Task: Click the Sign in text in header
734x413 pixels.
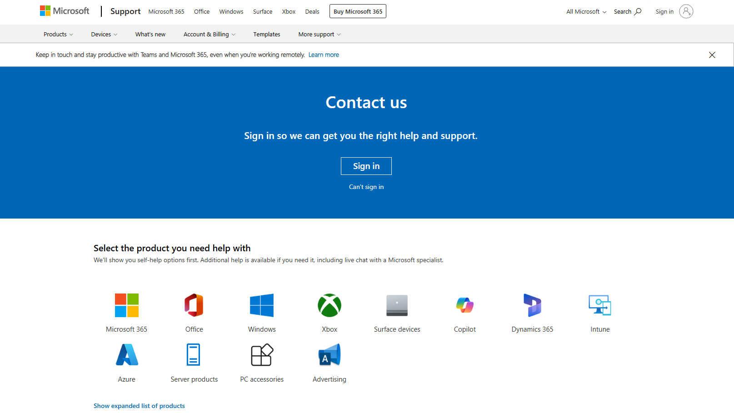Action: pyautogui.click(x=664, y=12)
